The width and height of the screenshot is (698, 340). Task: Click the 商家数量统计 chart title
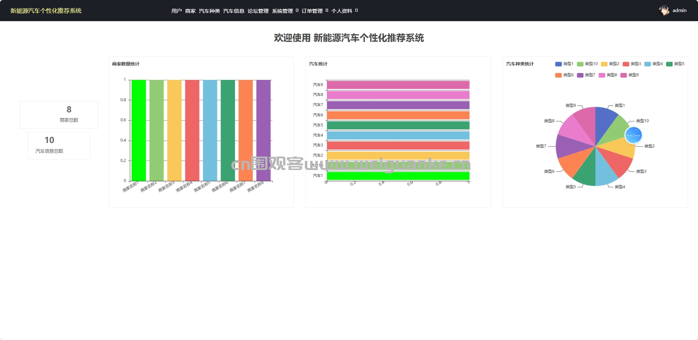click(126, 64)
